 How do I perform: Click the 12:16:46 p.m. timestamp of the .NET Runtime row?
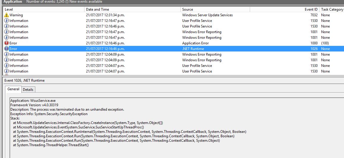105,49
